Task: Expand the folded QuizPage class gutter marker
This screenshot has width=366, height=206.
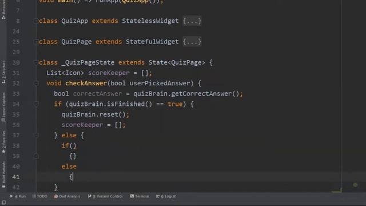Action: tap(35, 42)
